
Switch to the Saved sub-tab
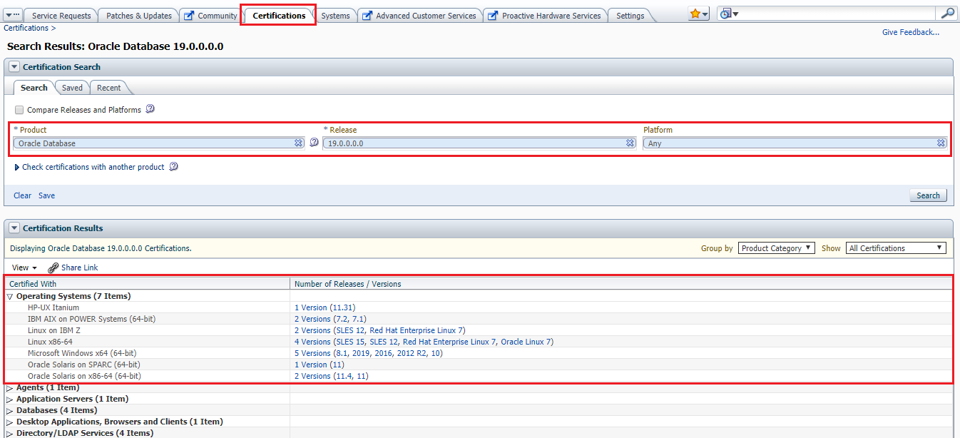click(72, 88)
